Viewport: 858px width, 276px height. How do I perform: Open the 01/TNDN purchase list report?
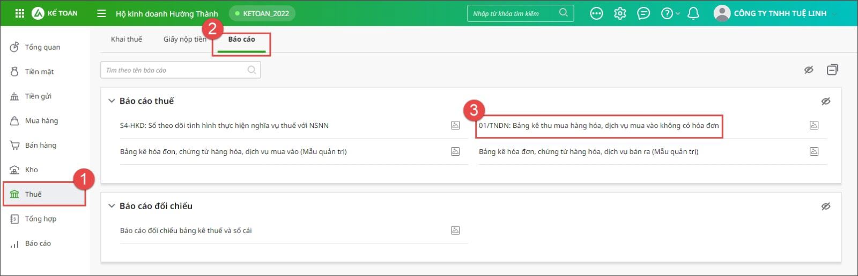[x=598, y=126]
